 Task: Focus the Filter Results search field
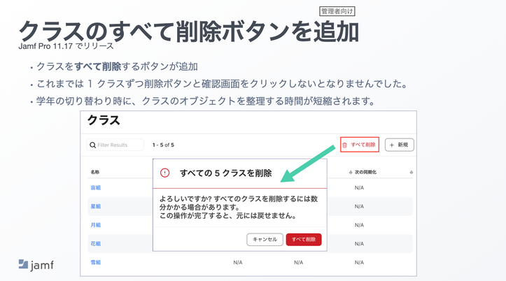point(115,145)
